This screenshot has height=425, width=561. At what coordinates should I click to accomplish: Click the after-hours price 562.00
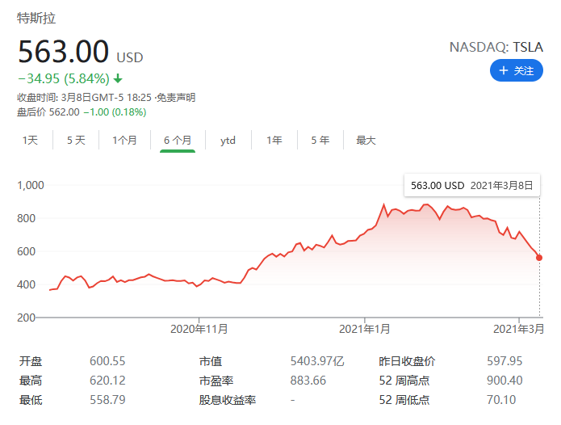(64, 112)
